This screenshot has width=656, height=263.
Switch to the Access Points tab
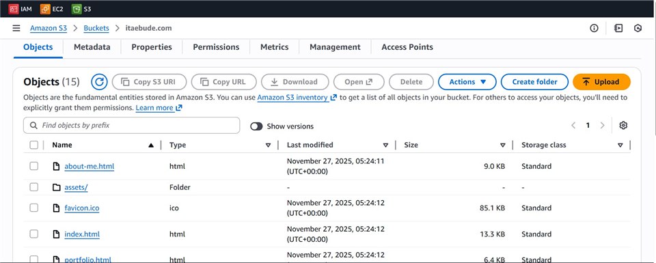(x=407, y=47)
